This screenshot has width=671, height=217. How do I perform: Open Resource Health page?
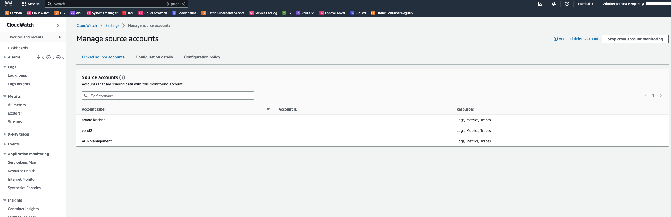(22, 171)
